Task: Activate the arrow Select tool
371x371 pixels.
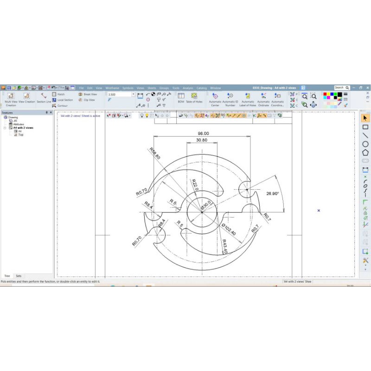Action: click(365, 118)
